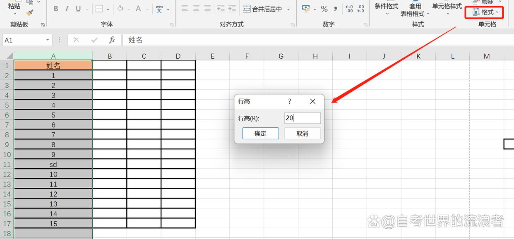Click inside the 行高 value input field
The width and height of the screenshot is (514, 239).
click(302, 118)
